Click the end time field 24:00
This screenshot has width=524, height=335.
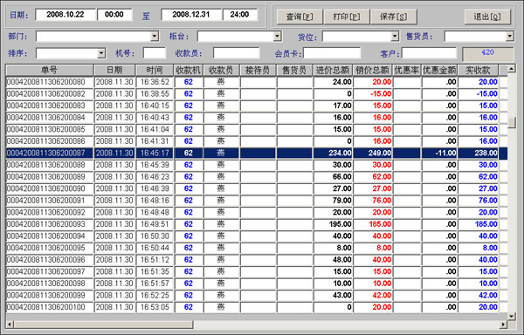coord(239,14)
